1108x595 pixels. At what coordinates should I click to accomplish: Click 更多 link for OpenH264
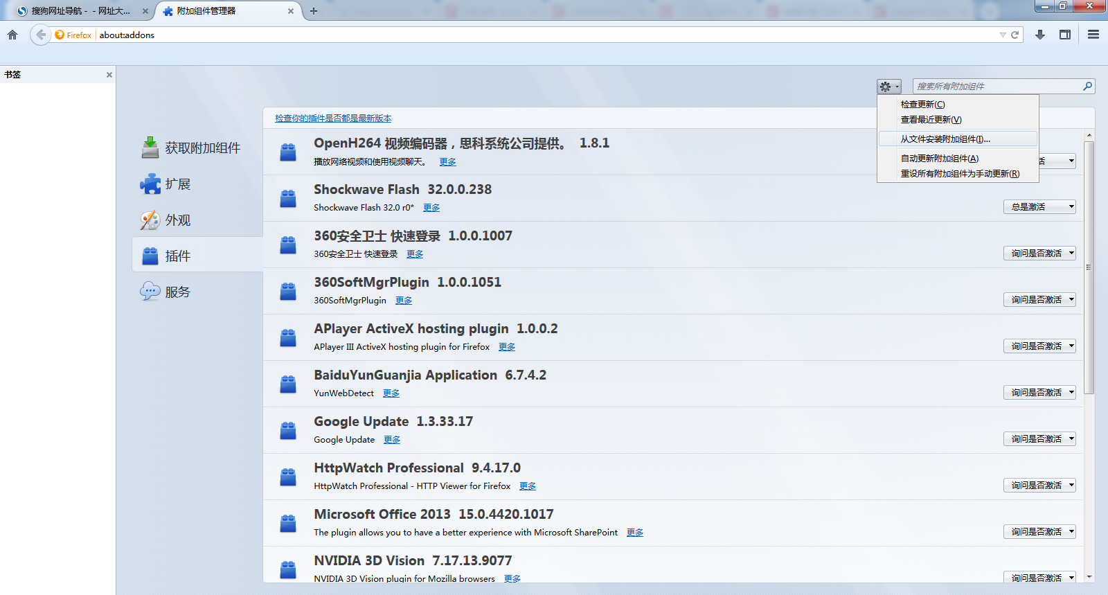pyautogui.click(x=448, y=161)
